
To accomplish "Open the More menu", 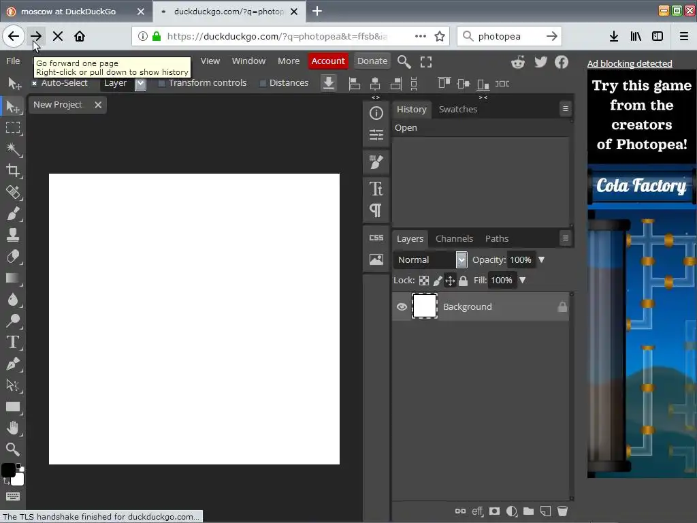I will (289, 61).
